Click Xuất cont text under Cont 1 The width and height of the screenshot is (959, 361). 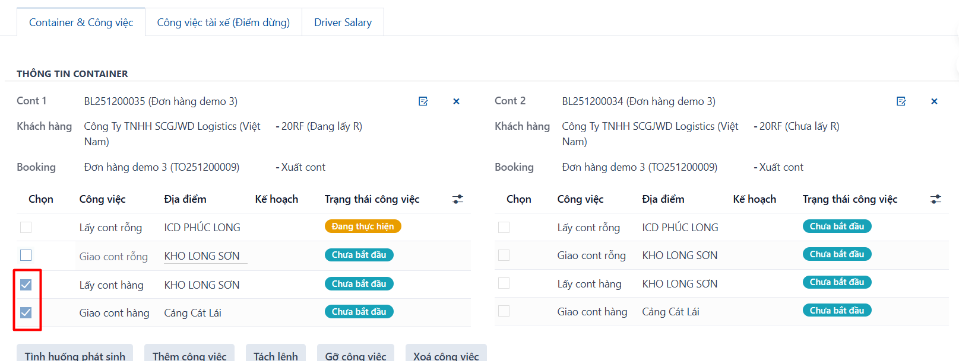[x=303, y=167]
